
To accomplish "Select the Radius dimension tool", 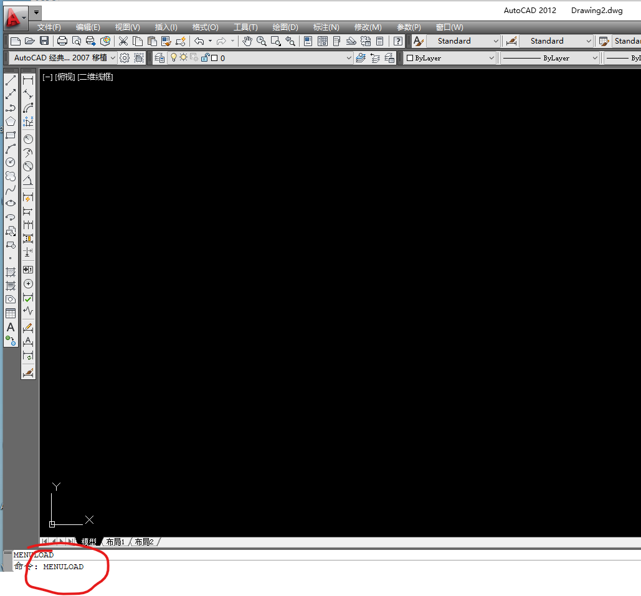I will [x=28, y=139].
